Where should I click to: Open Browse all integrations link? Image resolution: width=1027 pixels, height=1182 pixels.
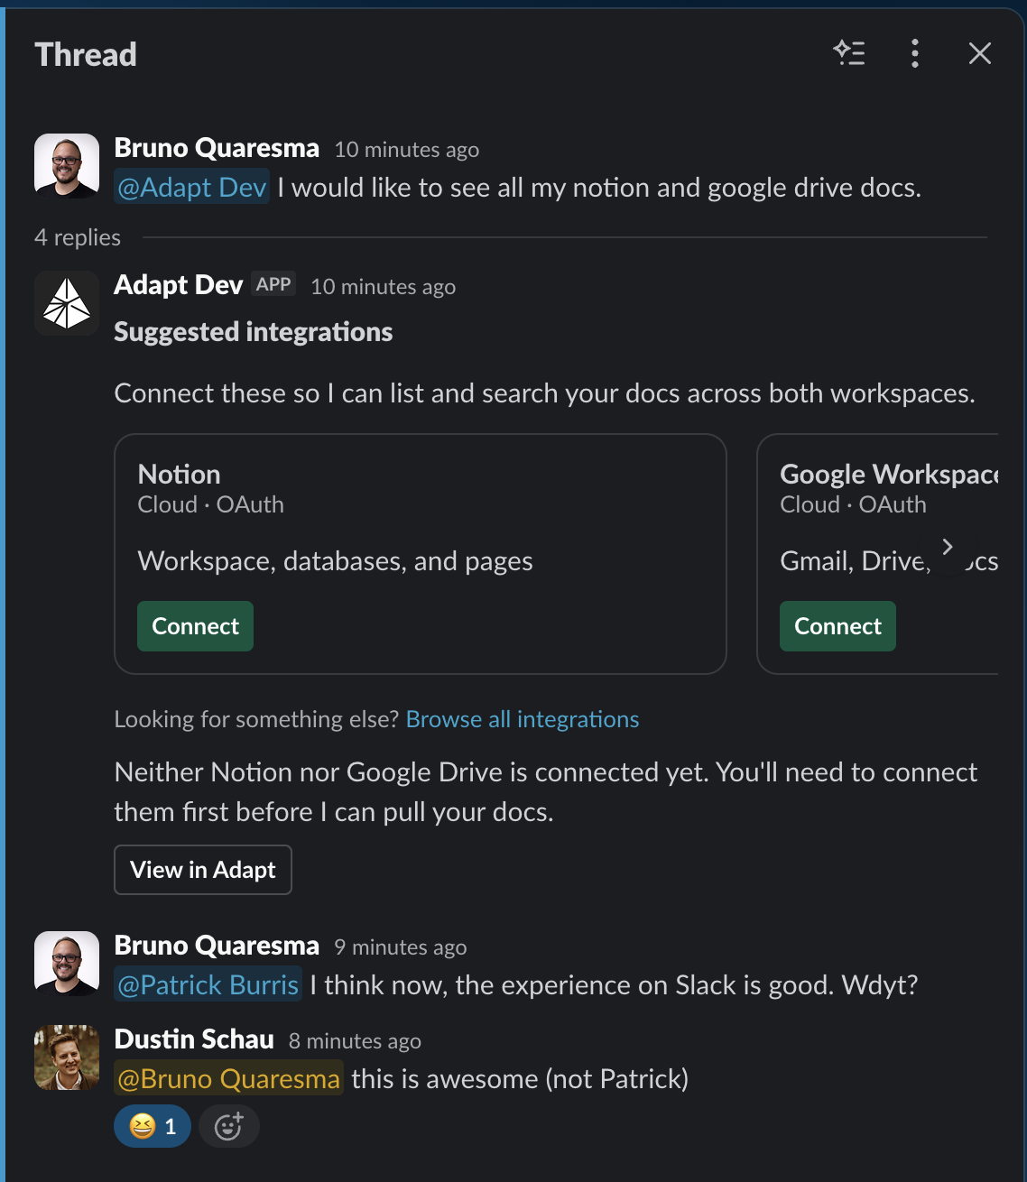pyautogui.click(x=523, y=719)
